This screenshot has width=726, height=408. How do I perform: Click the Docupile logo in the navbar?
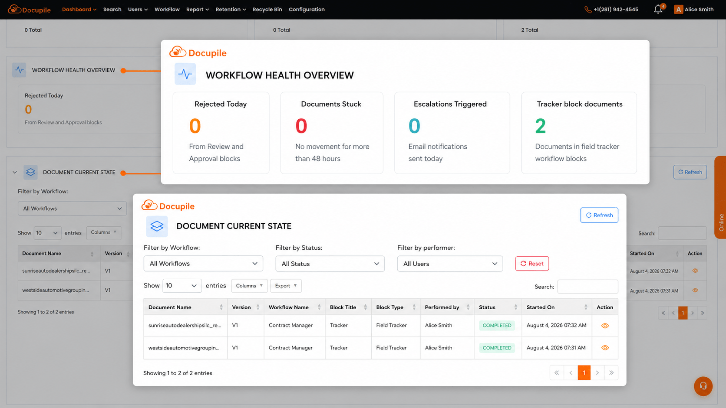29,9
